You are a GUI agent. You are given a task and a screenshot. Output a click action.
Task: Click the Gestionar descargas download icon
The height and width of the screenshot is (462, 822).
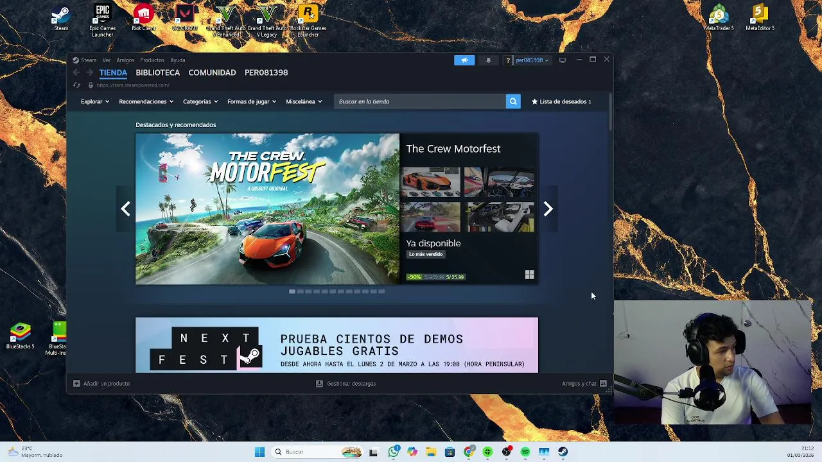point(319,384)
